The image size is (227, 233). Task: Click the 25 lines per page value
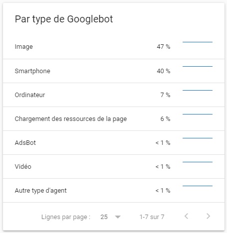click(104, 217)
